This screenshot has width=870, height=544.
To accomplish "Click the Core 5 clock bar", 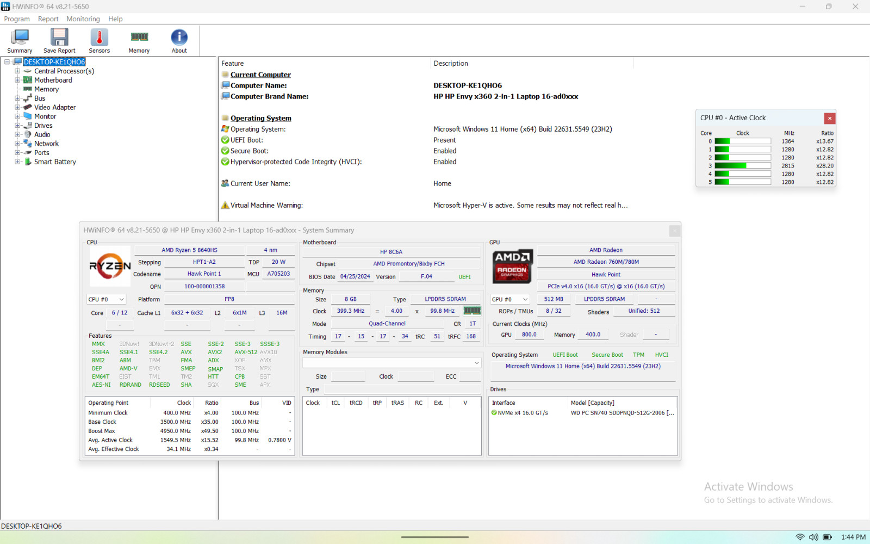I will (x=743, y=182).
